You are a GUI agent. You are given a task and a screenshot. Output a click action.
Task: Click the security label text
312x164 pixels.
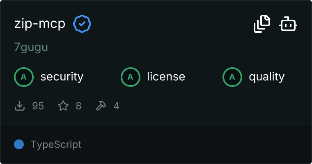coord(62,77)
